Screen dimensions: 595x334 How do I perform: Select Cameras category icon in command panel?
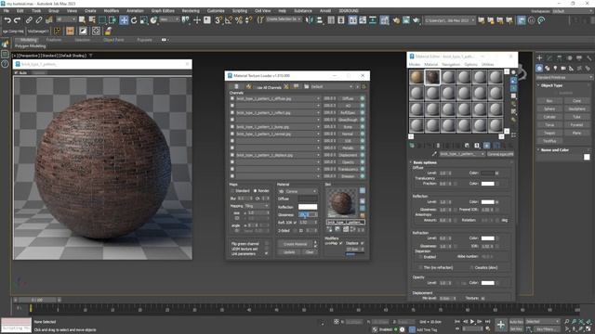click(563, 68)
